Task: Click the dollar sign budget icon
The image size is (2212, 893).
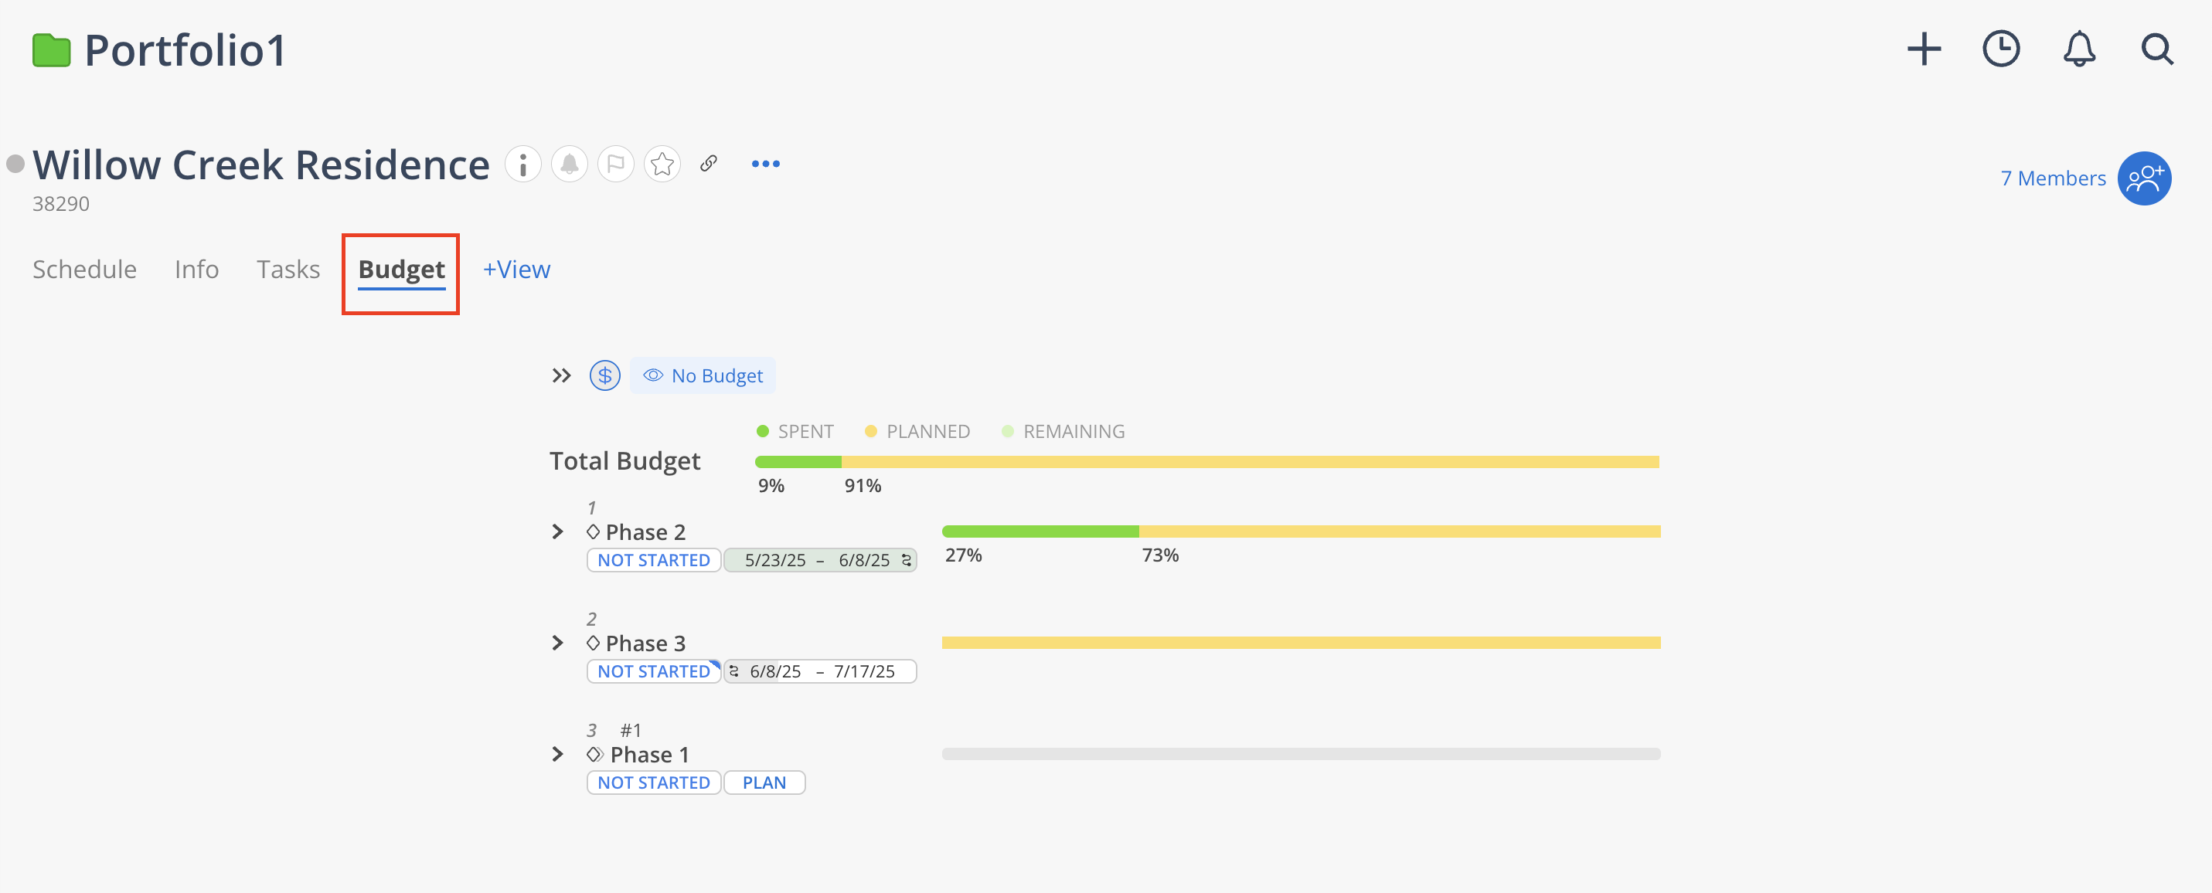Action: (x=604, y=375)
